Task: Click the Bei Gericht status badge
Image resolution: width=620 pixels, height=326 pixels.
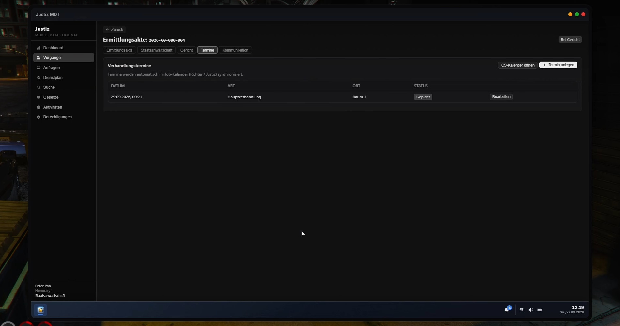Action: (x=570, y=40)
